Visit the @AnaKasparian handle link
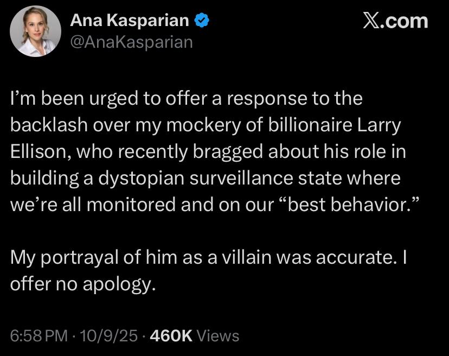Screen dimensions: 449x356 (x=132, y=41)
